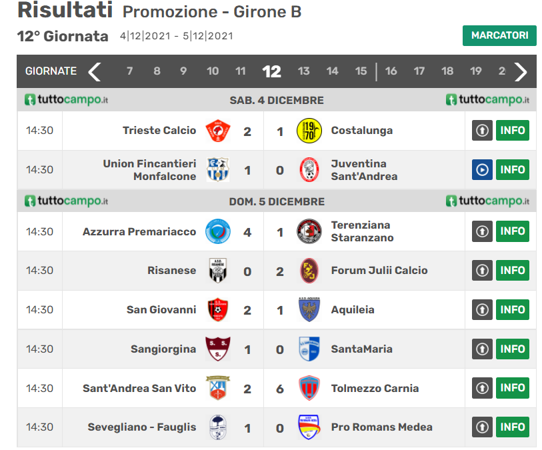542x450 pixels.
Task: Click the Forum Julii Calcio crest
Action: coord(309,271)
